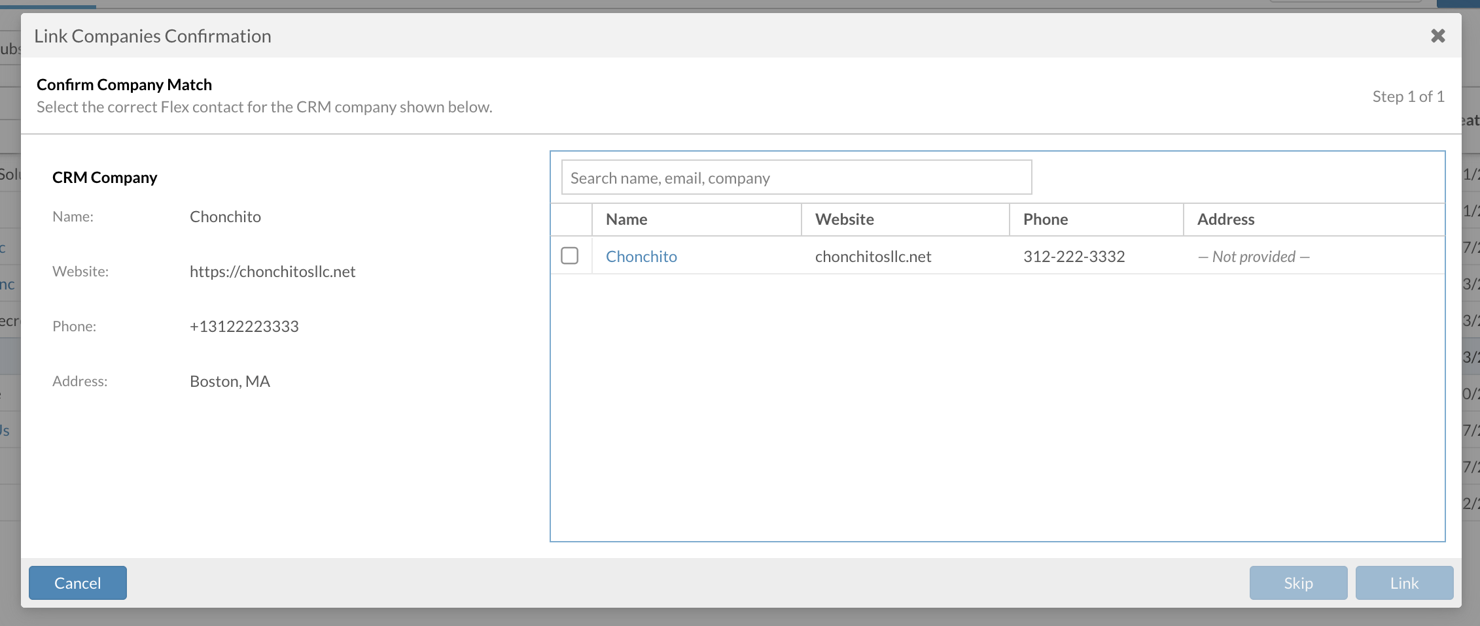Select the CRM phone number +13122223333

(244, 327)
